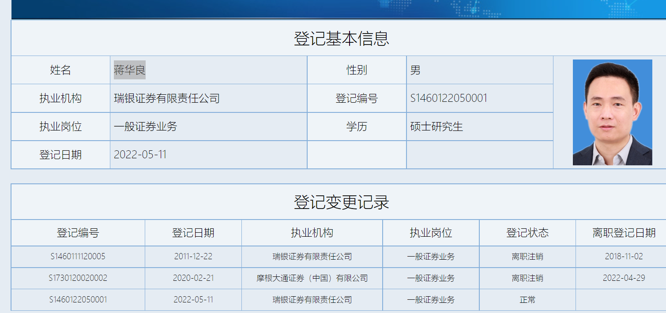666x313 pixels.
Task: Click 执业岗位 column header in change records
Action: click(431, 233)
